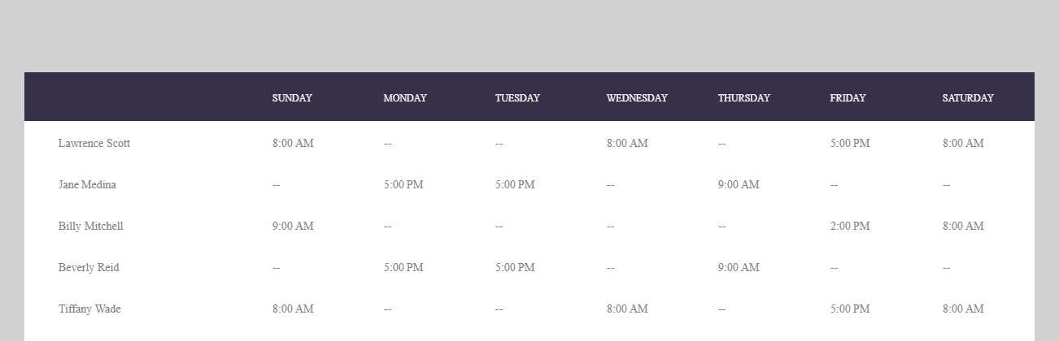The height and width of the screenshot is (341, 1059).
Task: Click the THURSDAY column header
Action: click(744, 98)
